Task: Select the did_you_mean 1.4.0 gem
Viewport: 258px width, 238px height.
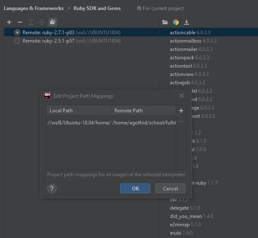Action: 192,216
